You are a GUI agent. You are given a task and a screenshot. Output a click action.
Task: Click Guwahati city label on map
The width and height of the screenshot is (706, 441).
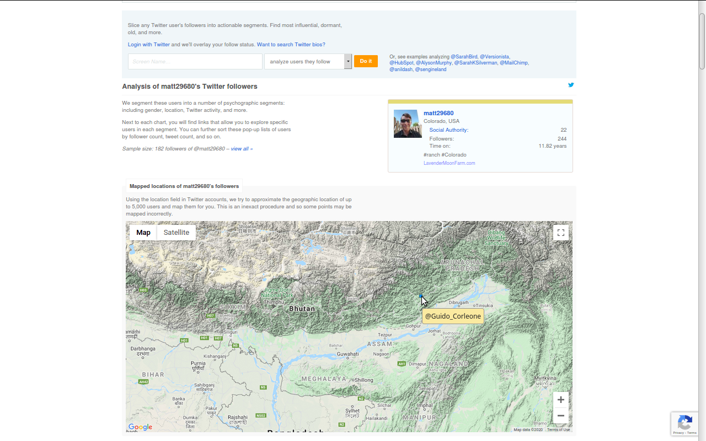[348, 354]
